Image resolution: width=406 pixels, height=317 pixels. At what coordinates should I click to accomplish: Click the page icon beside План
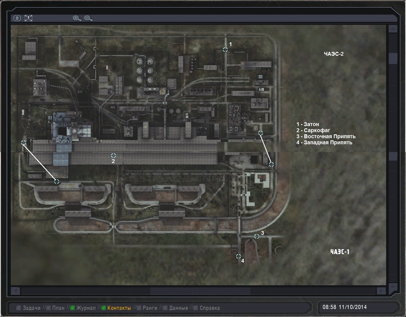[x=48, y=308]
